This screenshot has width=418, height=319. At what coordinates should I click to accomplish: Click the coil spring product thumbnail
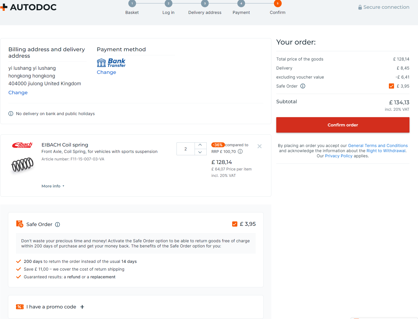pyautogui.click(x=22, y=165)
